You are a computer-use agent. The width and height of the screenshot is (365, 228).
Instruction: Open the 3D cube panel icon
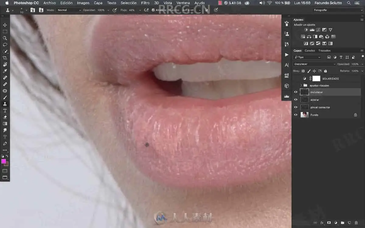click(287, 86)
